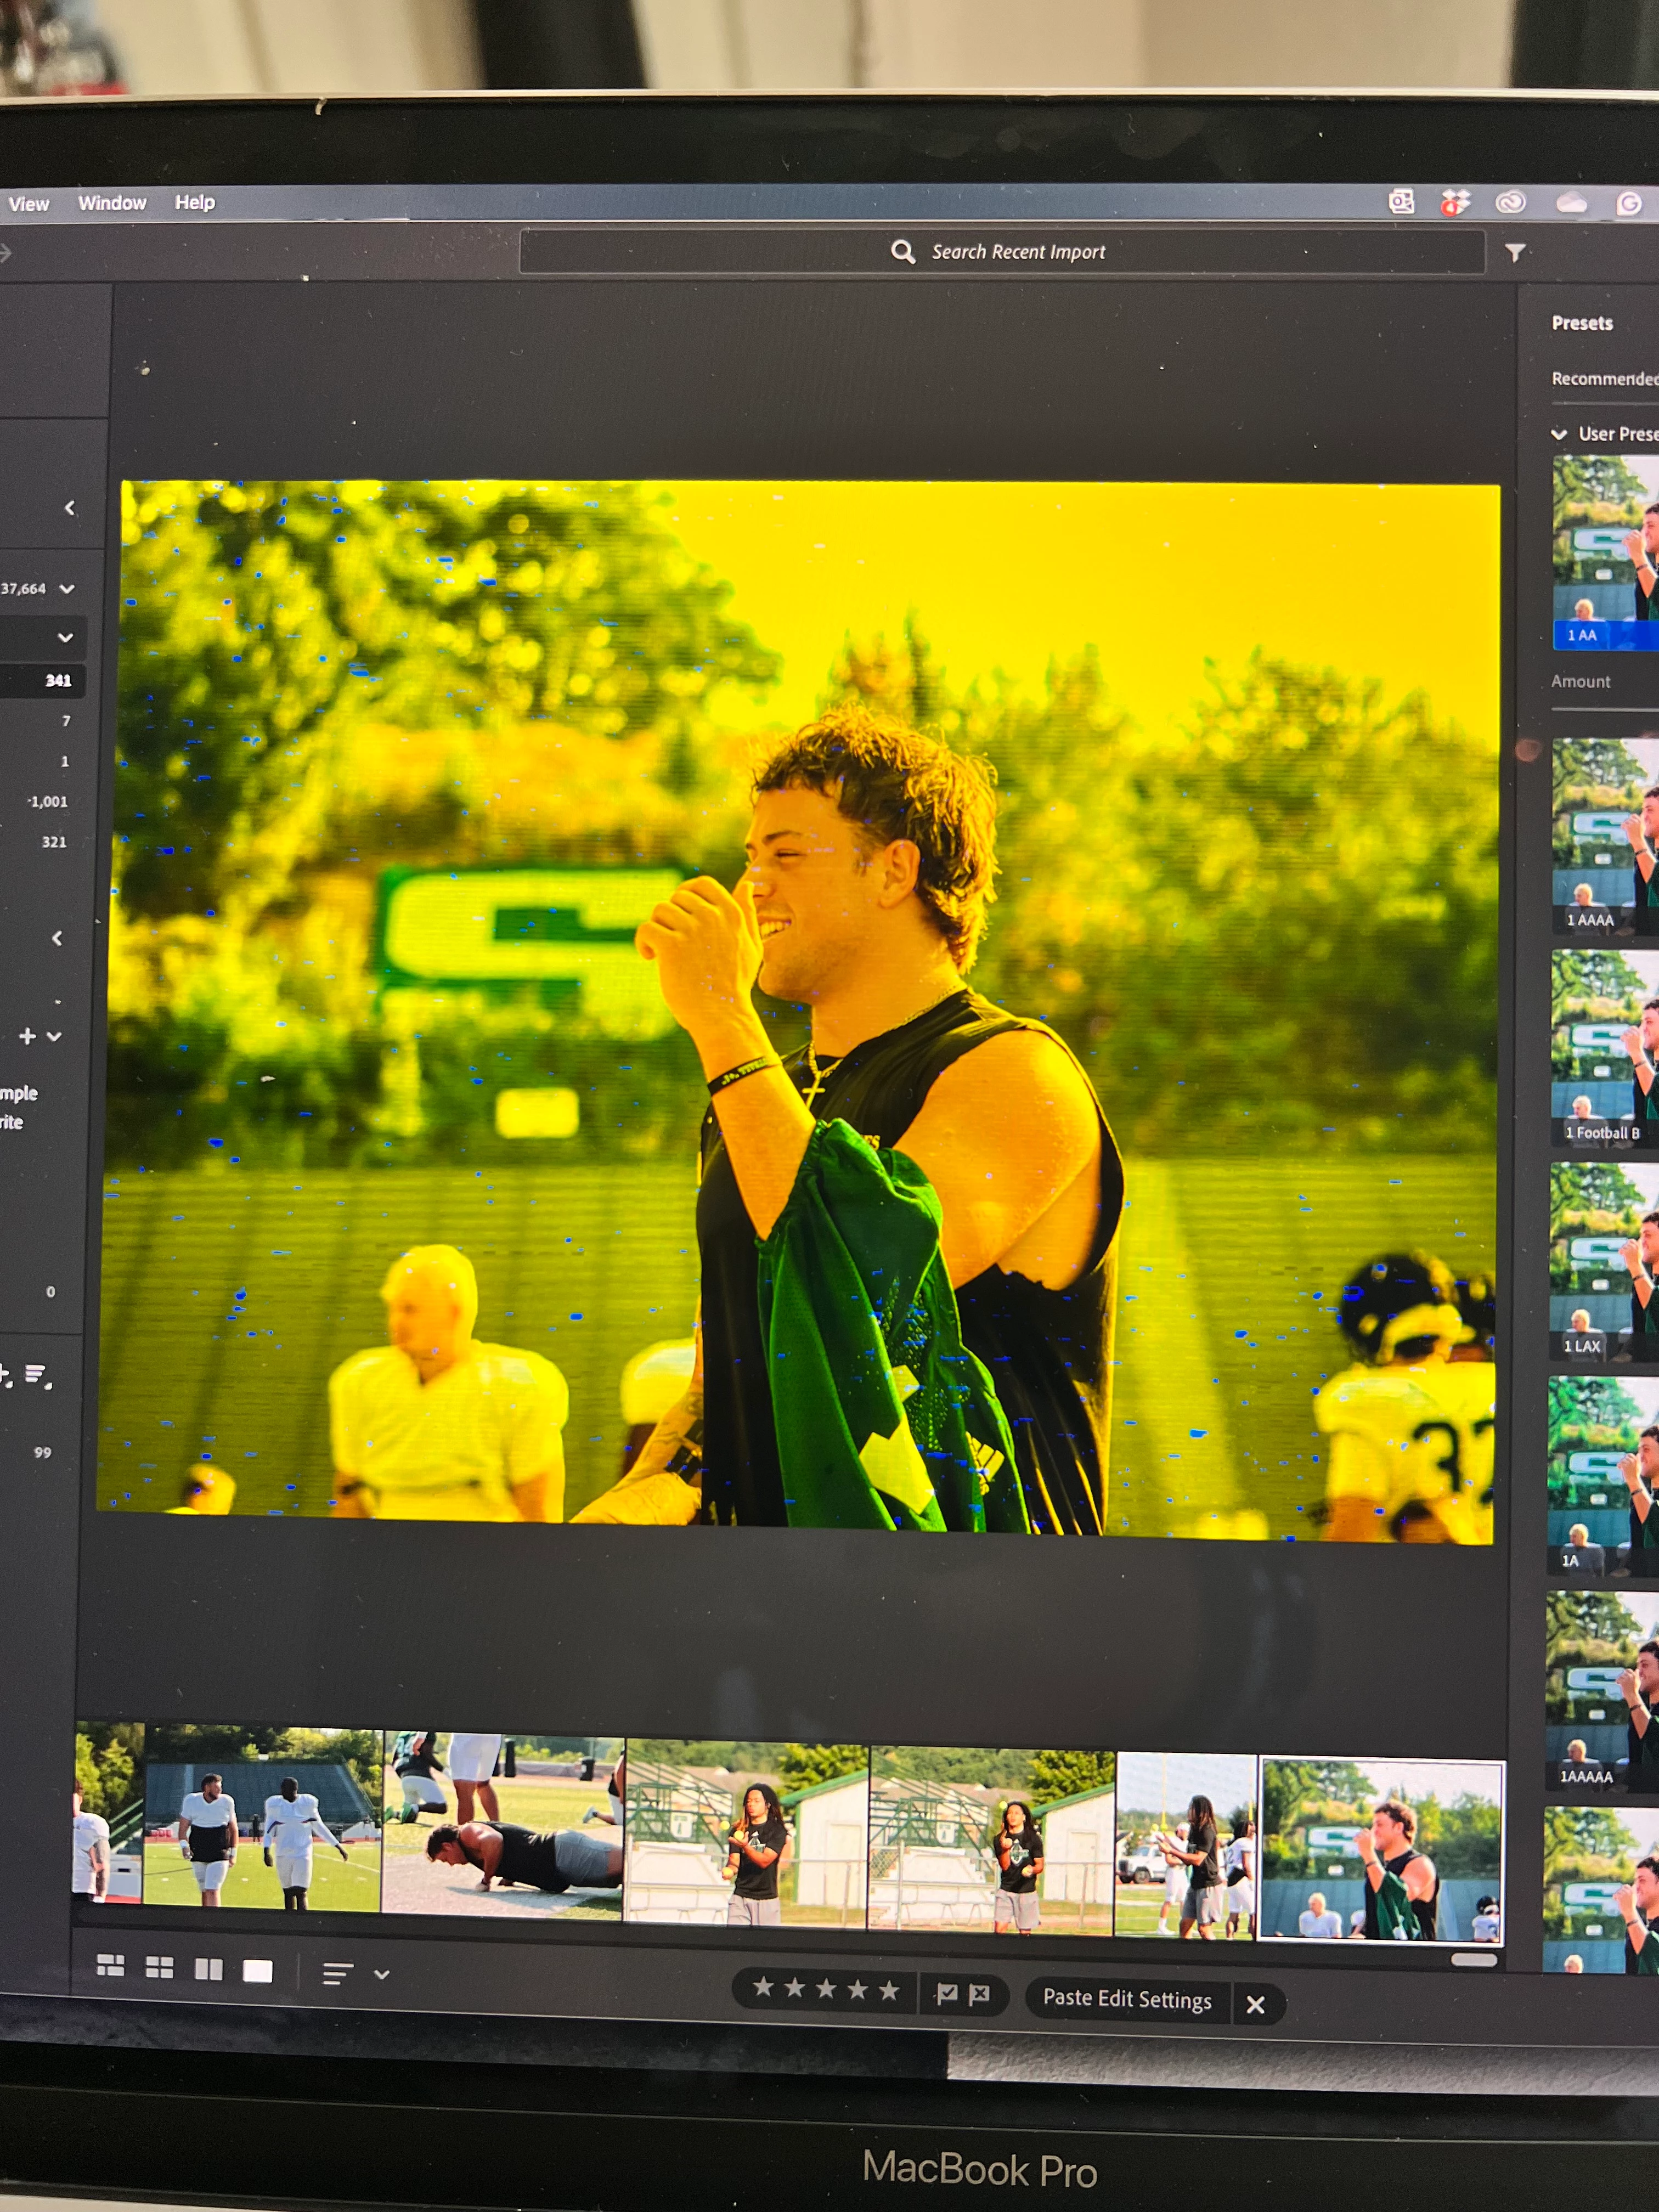Expand the 37,664 photos dropdown

click(66, 589)
